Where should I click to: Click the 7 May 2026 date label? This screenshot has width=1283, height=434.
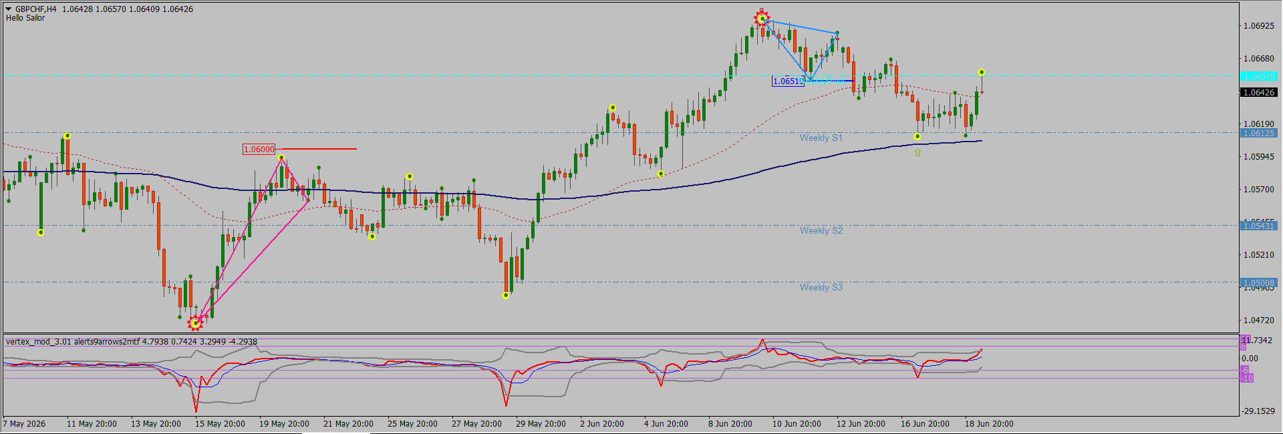(x=25, y=424)
